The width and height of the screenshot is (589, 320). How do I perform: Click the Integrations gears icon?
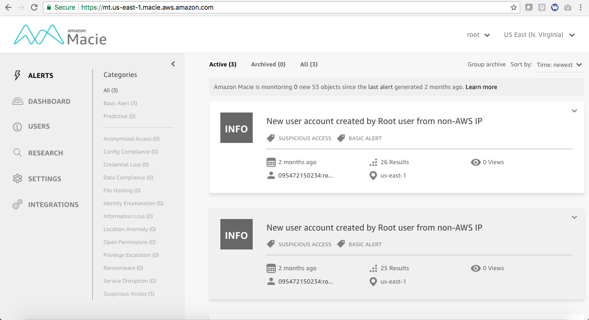pyautogui.click(x=18, y=205)
